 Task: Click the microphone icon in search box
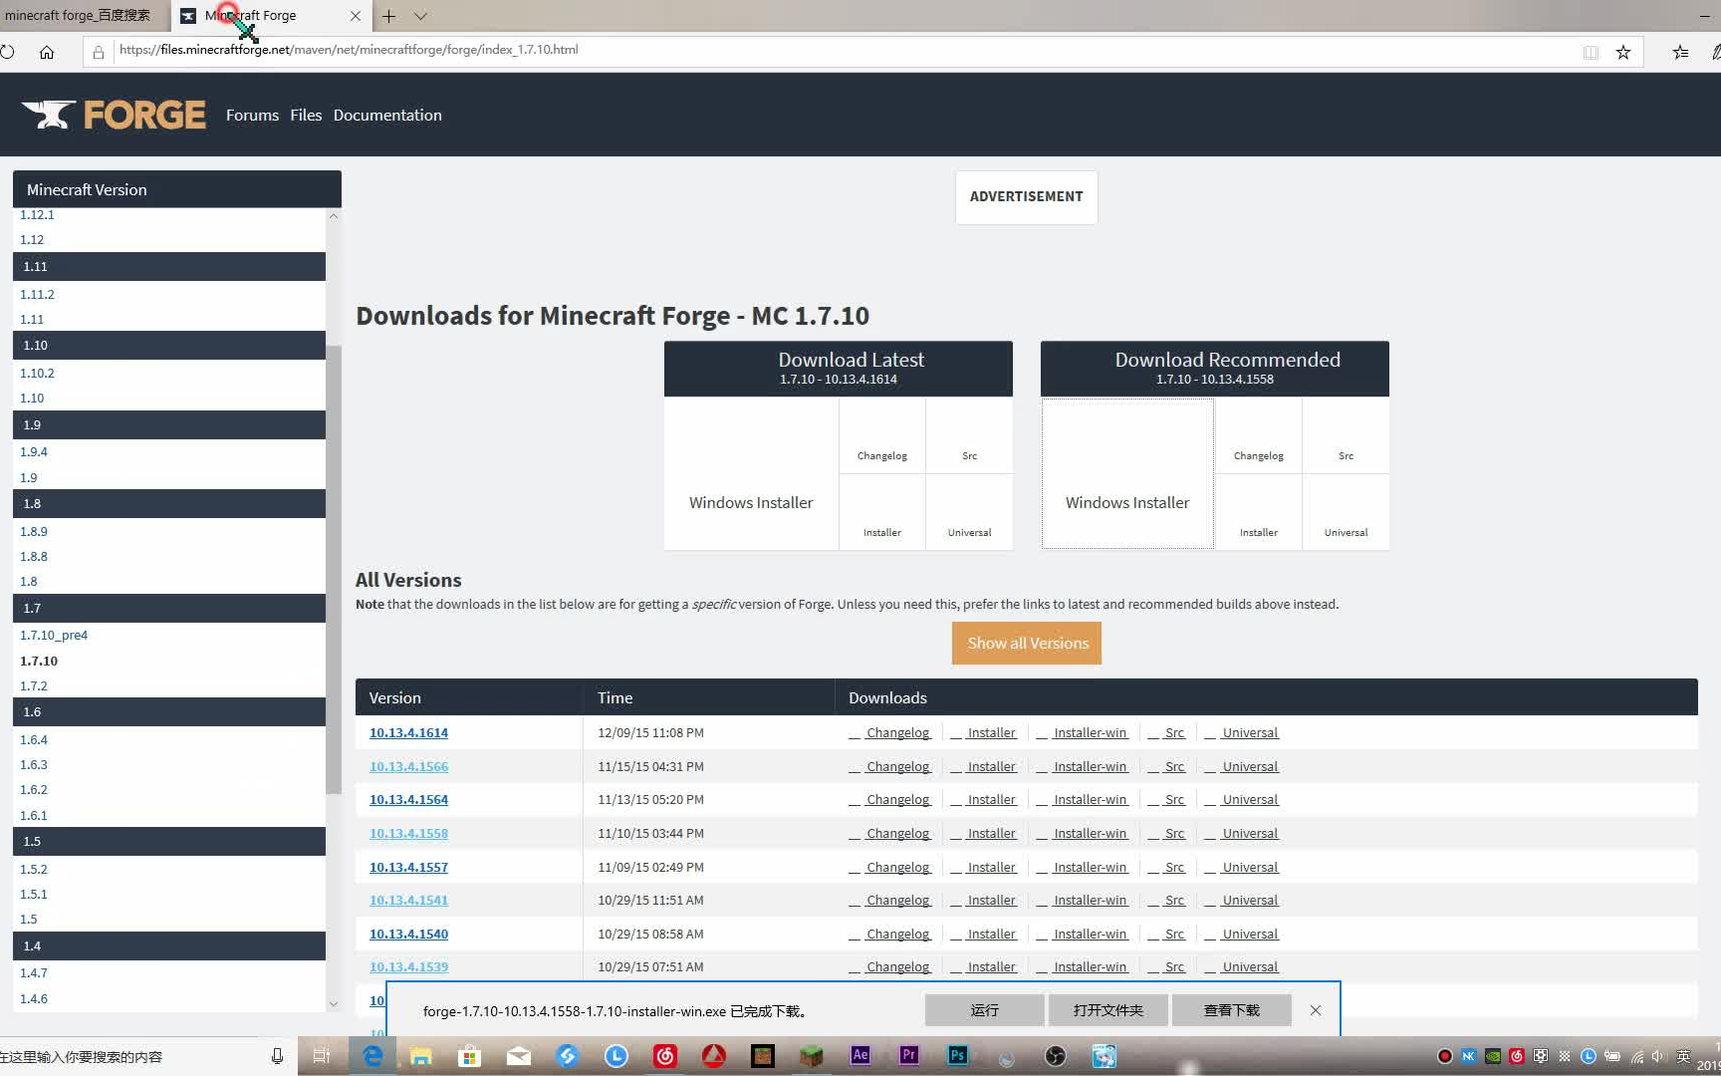(x=277, y=1056)
